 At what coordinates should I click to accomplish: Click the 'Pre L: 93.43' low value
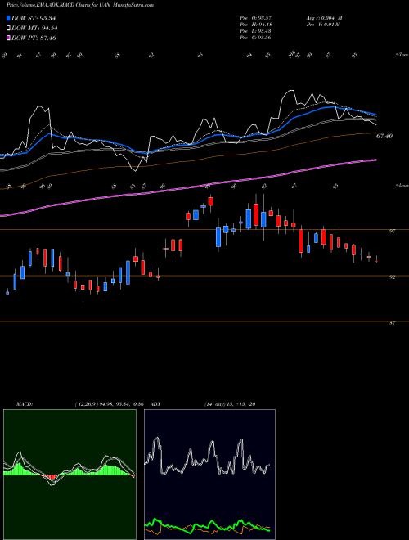tap(257, 31)
